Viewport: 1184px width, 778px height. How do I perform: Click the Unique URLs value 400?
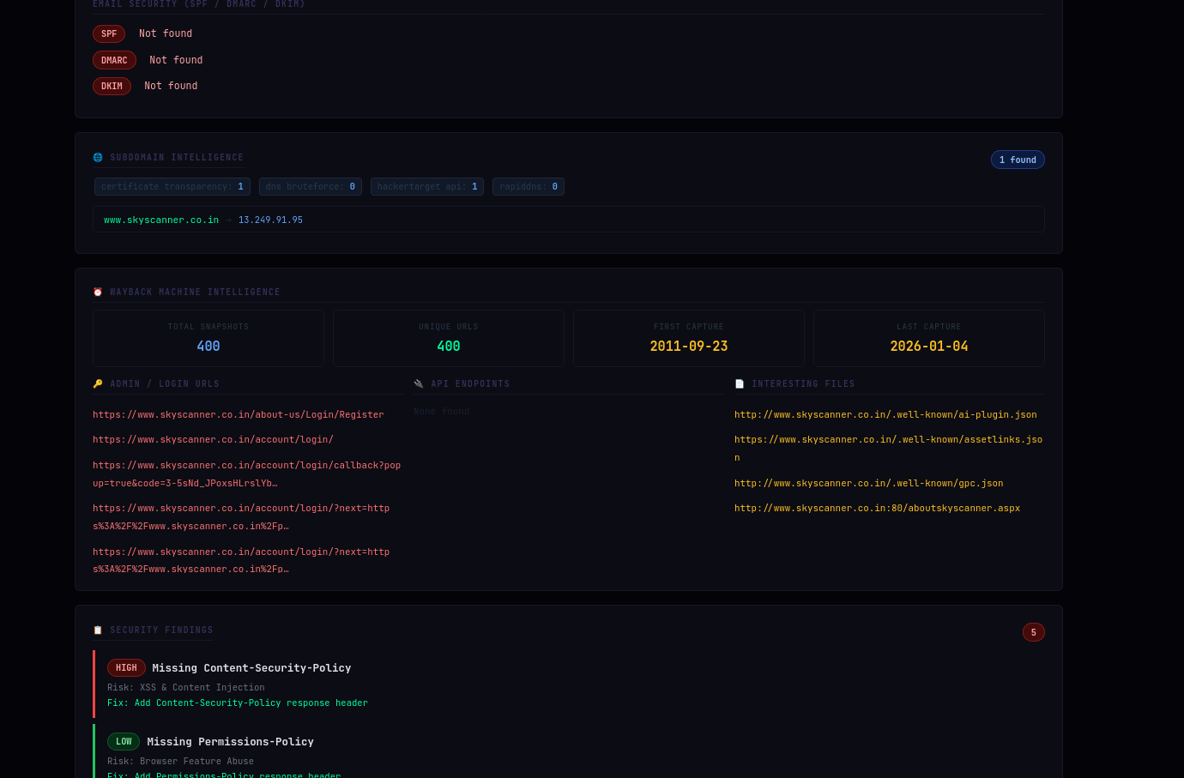pyautogui.click(x=449, y=347)
